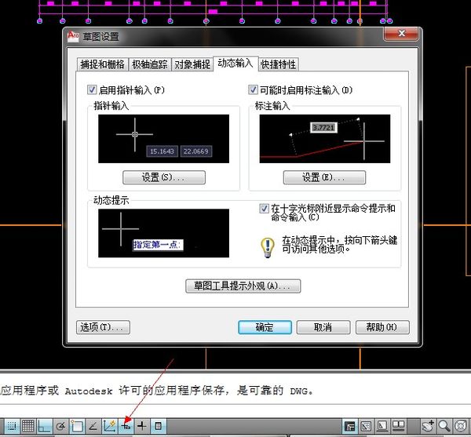The width and height of the screenshot is (471, 437).
Task: Open 草图工具提示外观(A) settings
Action: coord(243,286)
